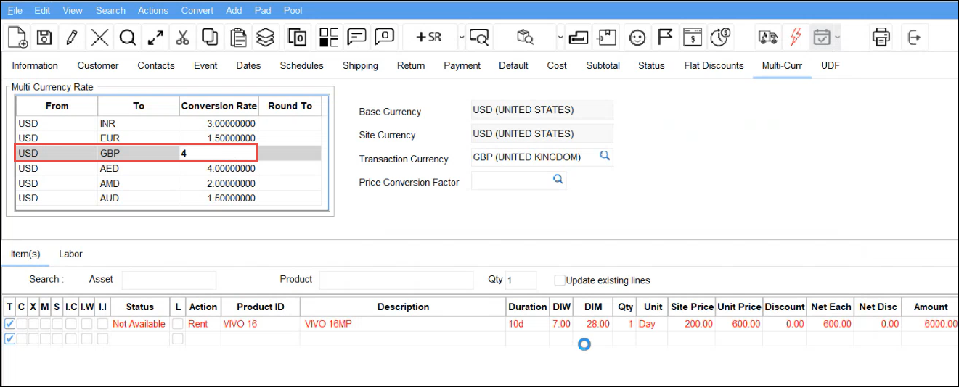Click the flag icon in toolbar

click(x=665, y=37)
